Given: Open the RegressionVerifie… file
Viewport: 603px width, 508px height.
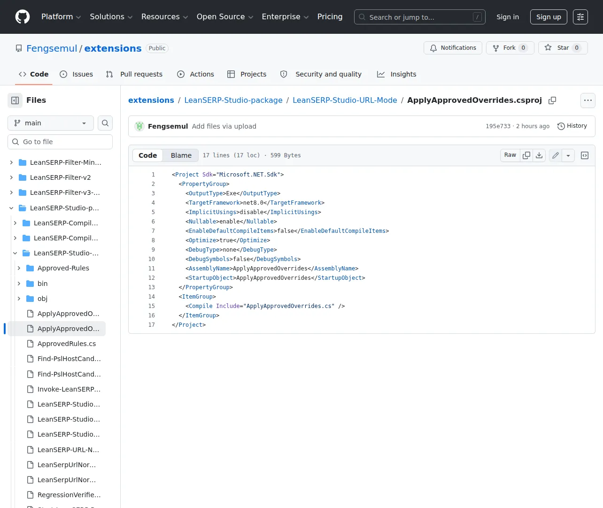Looking at the screenshot, I should (x=69, y=495).
